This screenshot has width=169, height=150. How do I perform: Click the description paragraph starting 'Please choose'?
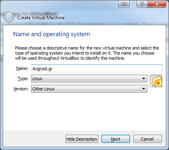pos(87,53)
